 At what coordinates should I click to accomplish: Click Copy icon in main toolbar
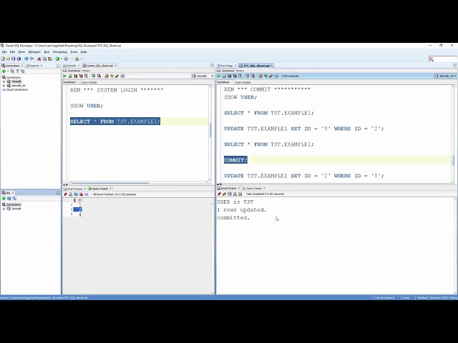pos(44,59)
